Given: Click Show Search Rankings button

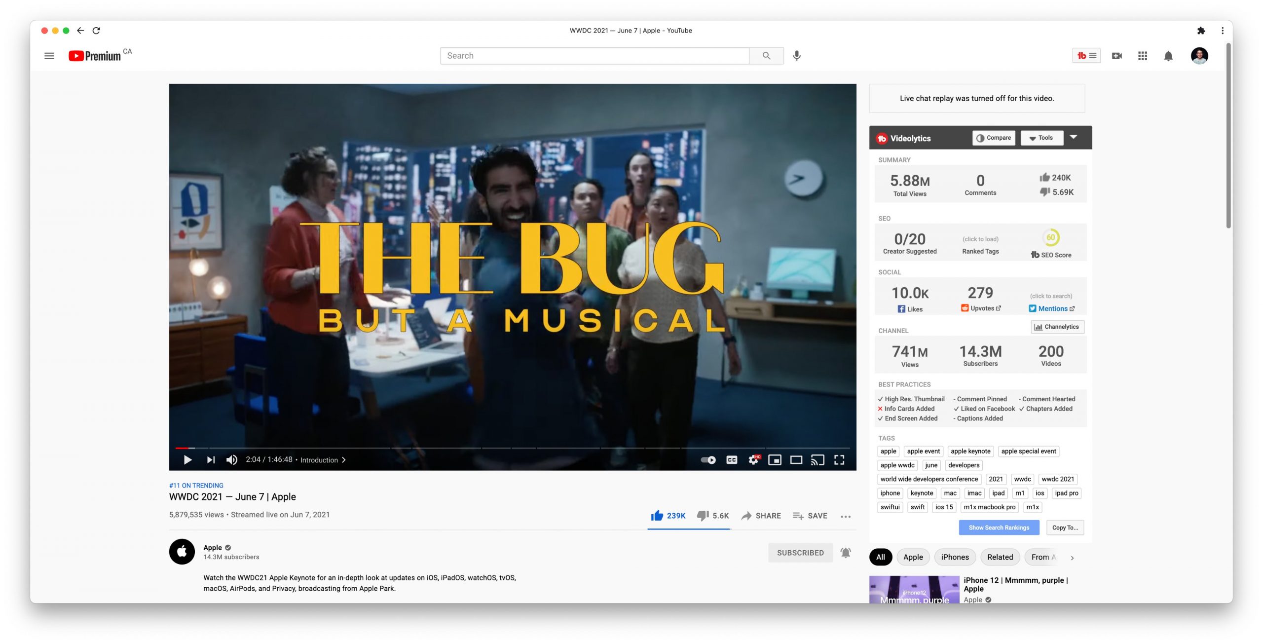Looking at the screenshot, I should 999,528.
